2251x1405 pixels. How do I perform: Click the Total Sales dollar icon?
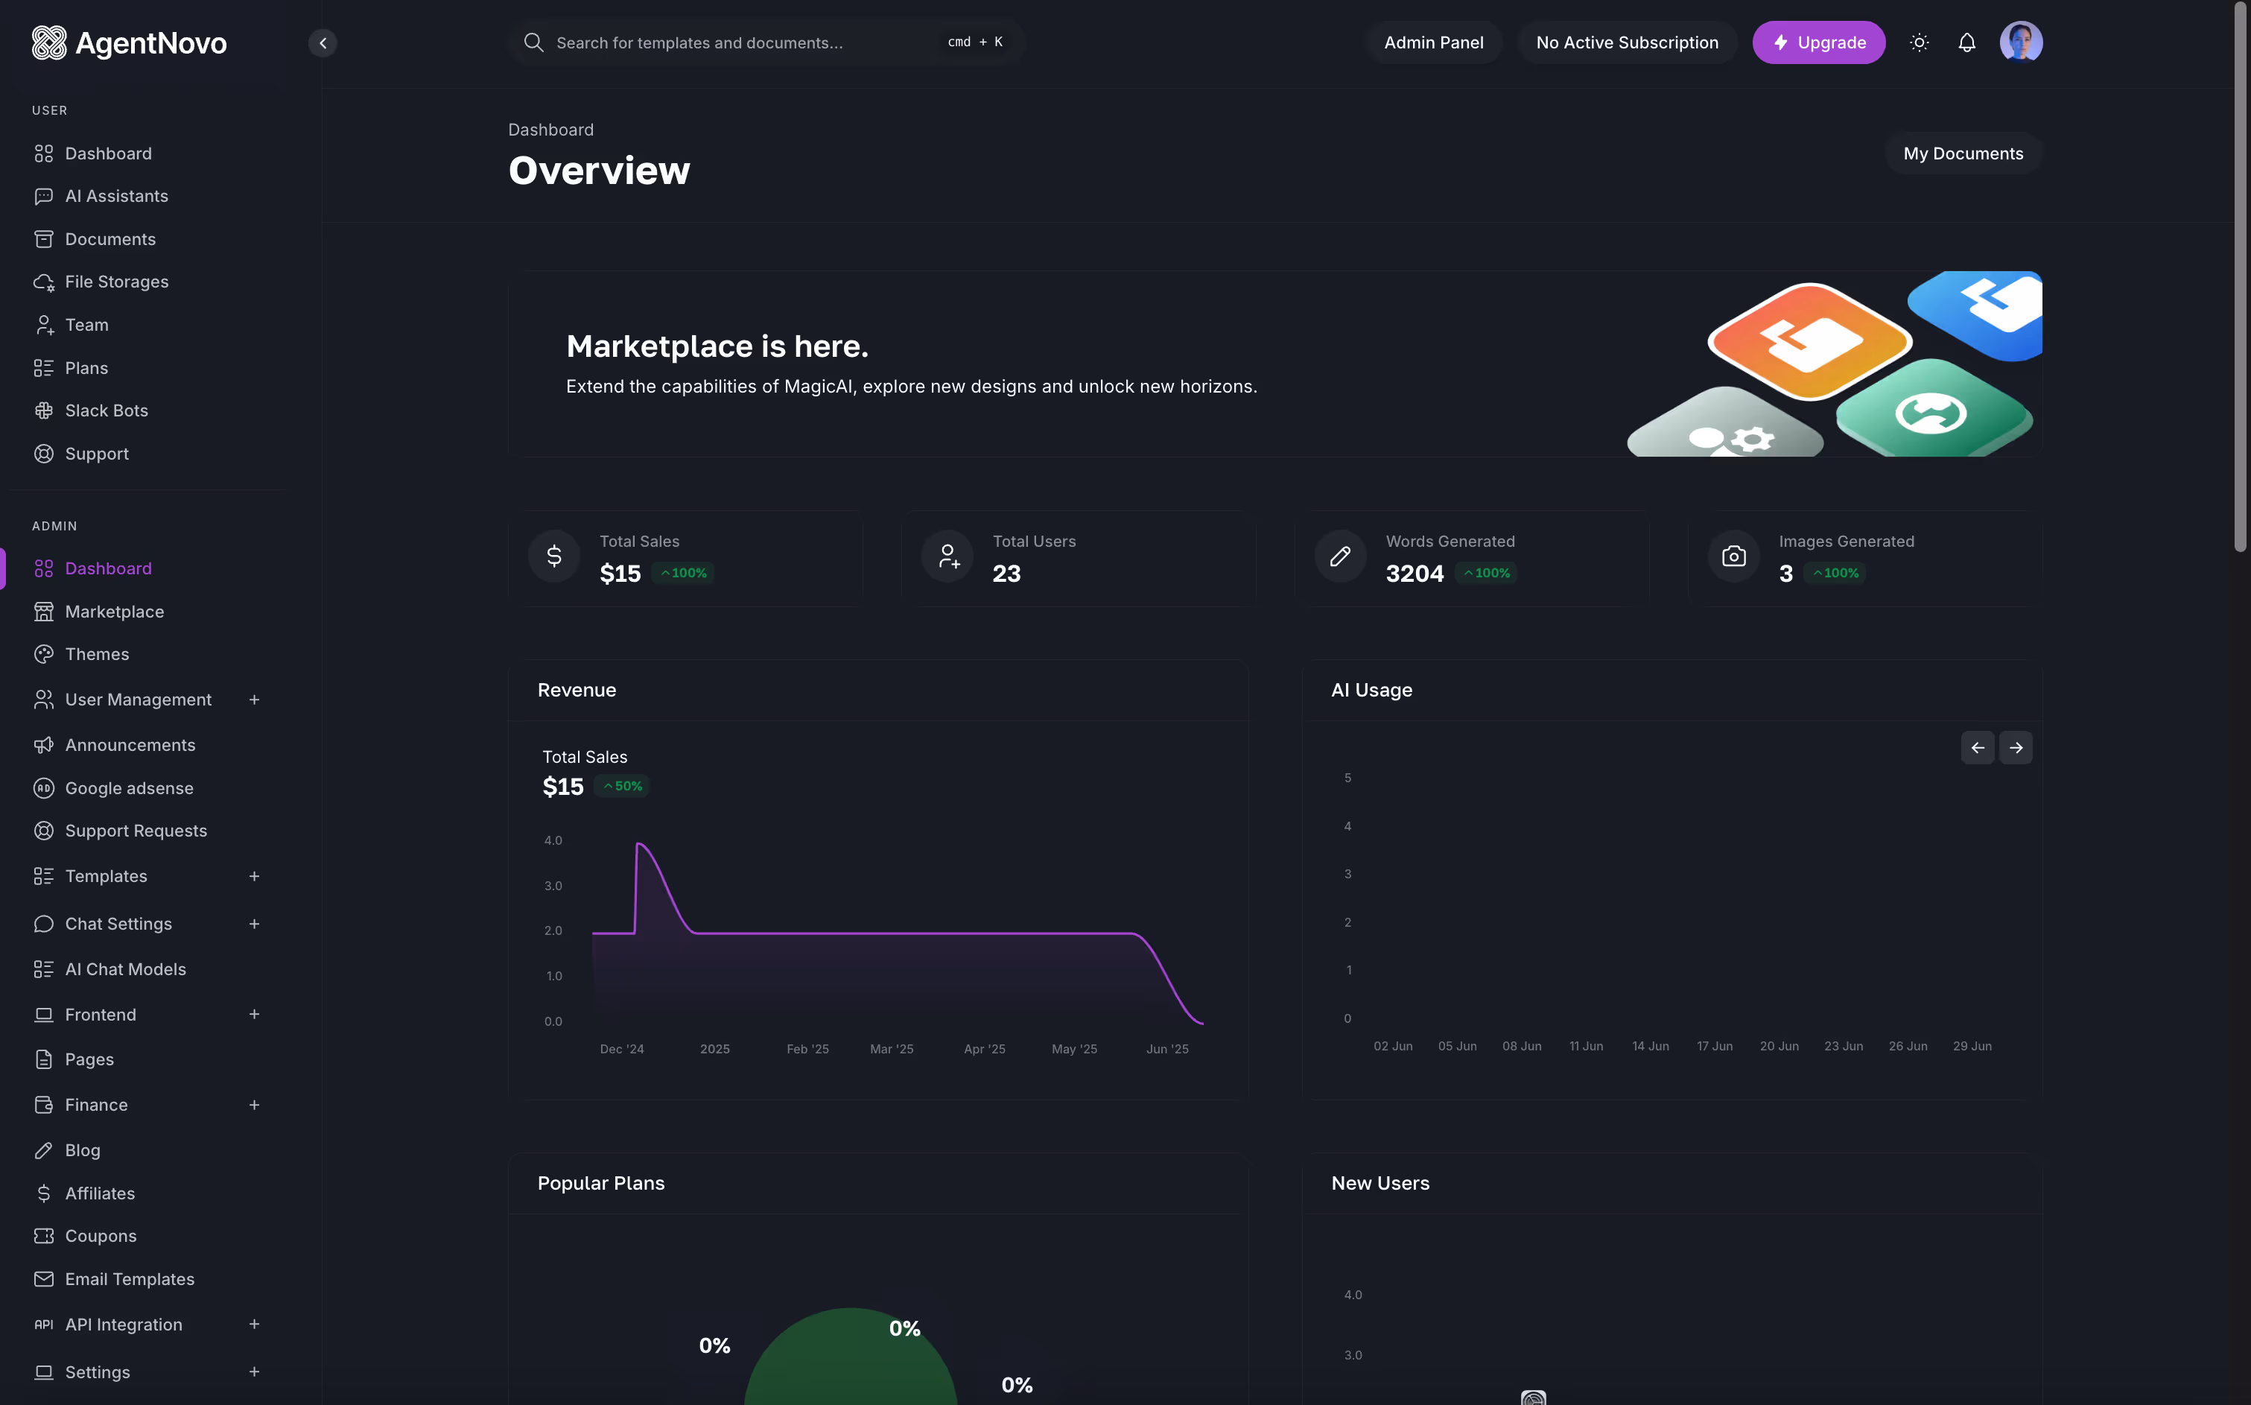(x=553, y=556)
